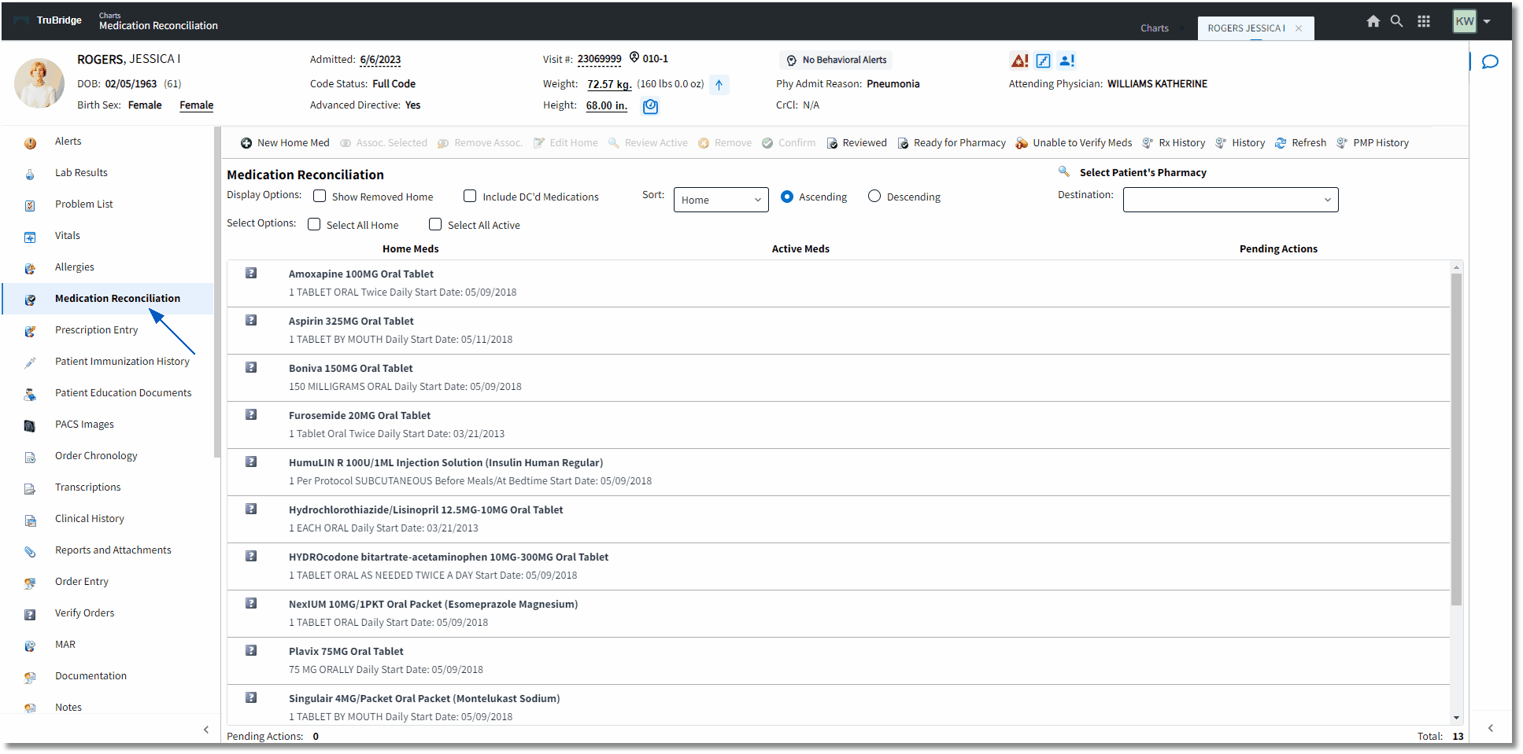
Task: Select the Ascending radio button
Action: (x=787, y=197)
